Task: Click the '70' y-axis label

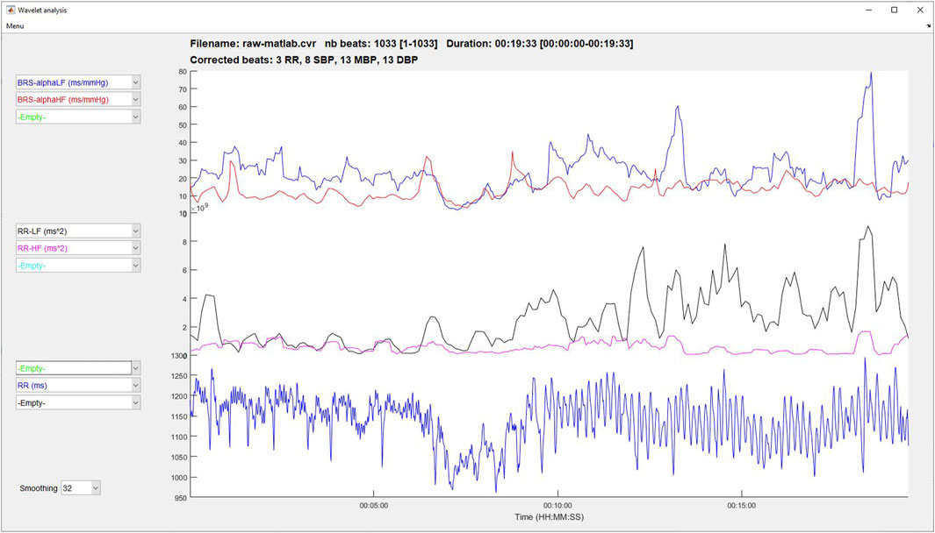Action: pos(183,89)
